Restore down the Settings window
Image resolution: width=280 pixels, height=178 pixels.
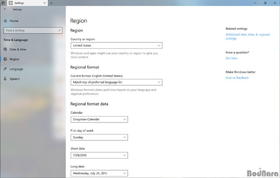(x=265, y=3)
